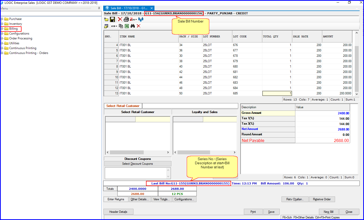364x220 pixels.
Task: Expand the Utilities tree node
Action: 2,43
